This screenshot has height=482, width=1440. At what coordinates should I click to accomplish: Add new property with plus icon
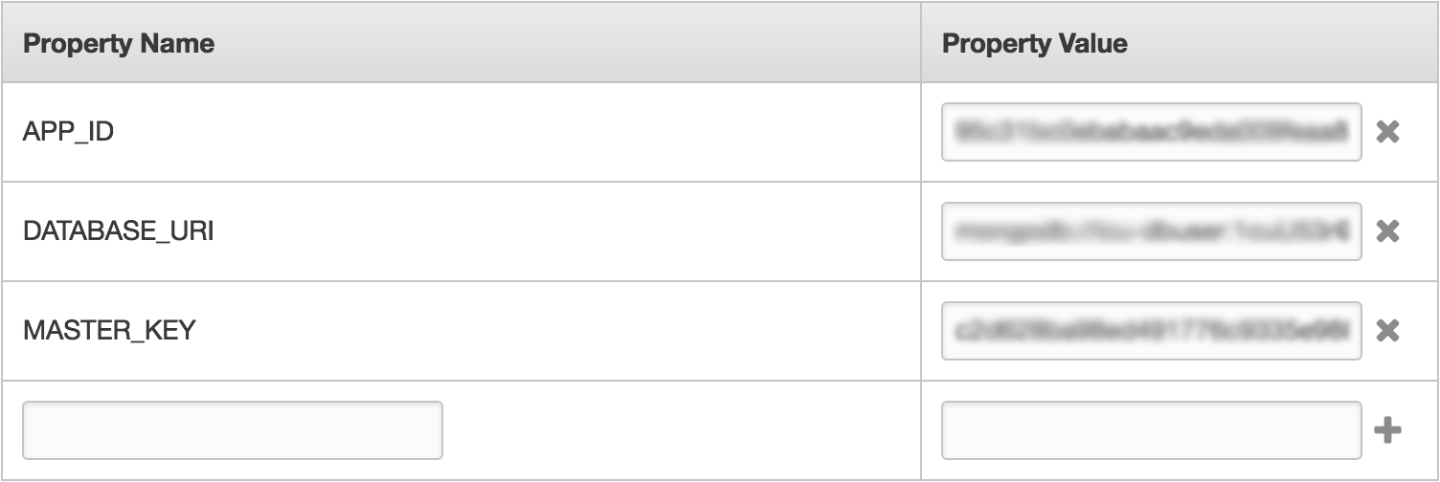click(1387, 431)
